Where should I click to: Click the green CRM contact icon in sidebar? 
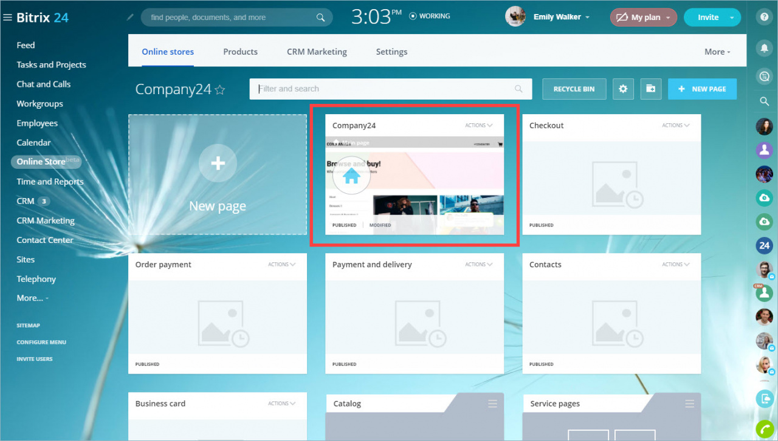coord(763,292)
